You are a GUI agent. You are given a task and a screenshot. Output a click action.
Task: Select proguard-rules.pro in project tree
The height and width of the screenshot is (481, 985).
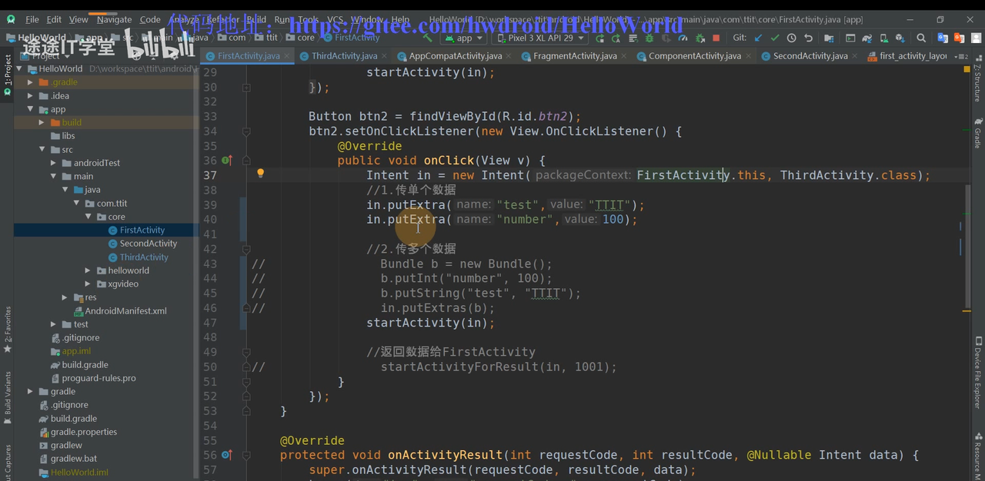(x=98, y=378)
